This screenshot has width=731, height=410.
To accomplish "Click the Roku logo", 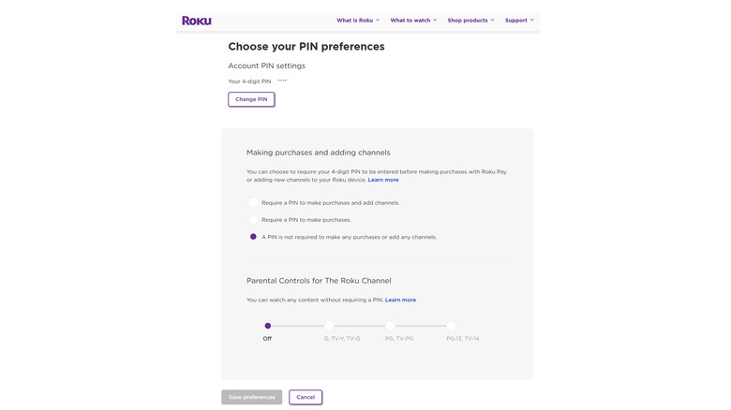I will (197, 21).
